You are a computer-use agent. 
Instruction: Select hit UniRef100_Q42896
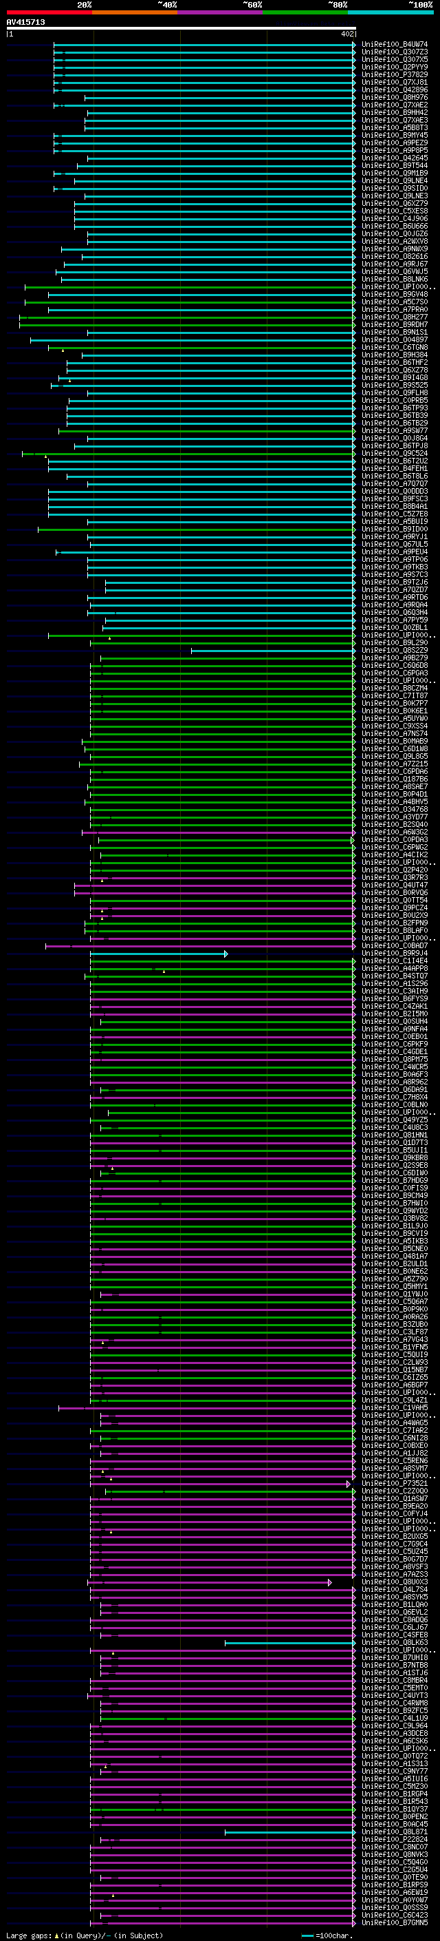click(395, 90)
